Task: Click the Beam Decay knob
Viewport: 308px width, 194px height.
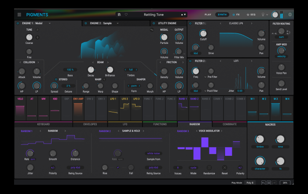Action: tap(91, 69)
